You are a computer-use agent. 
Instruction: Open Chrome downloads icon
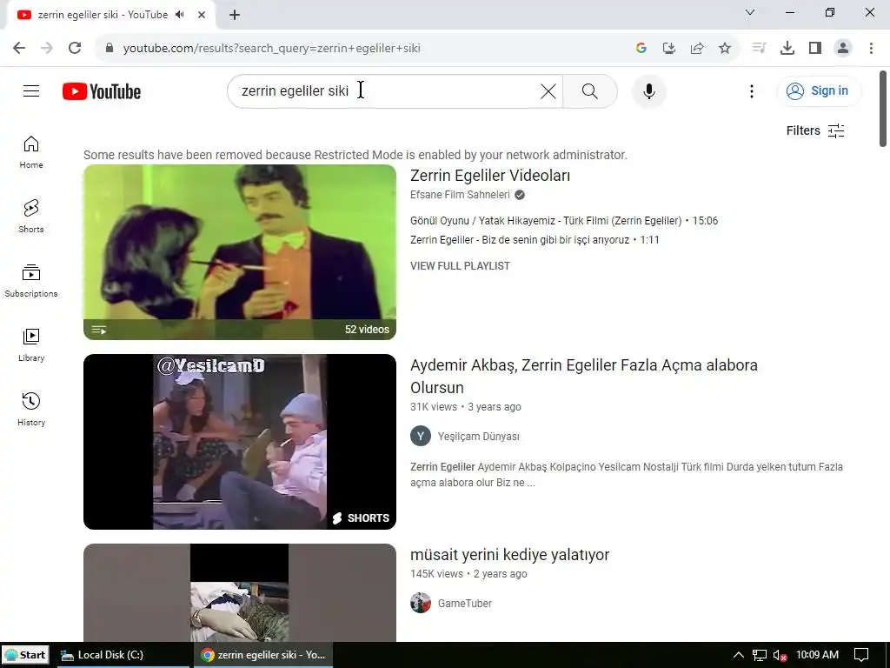[x=787, y=48]
